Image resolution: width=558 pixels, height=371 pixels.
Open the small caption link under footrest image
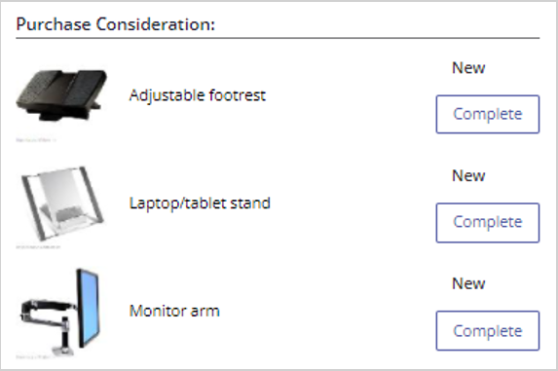point(36,140)
